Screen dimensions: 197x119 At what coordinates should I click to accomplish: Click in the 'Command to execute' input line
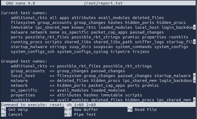click(108, 105)
